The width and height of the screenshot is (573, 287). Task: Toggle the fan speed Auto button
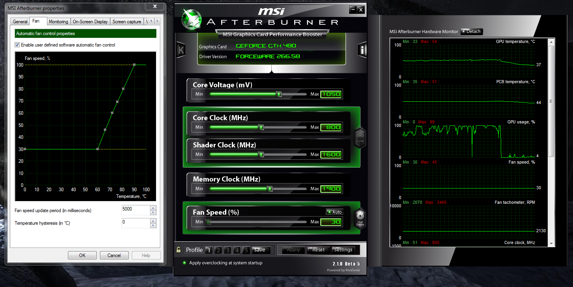pyautogui.click(x=334, y=212)
